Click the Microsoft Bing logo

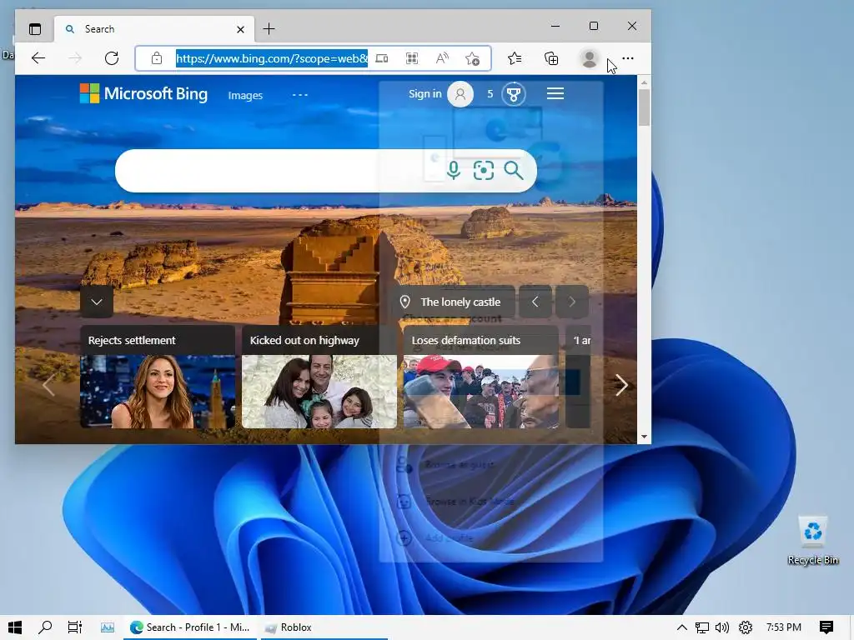(x=143, y=93)
